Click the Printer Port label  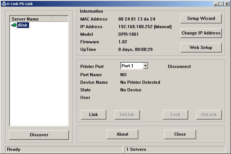pyautogui.click(x=92, y=66)
